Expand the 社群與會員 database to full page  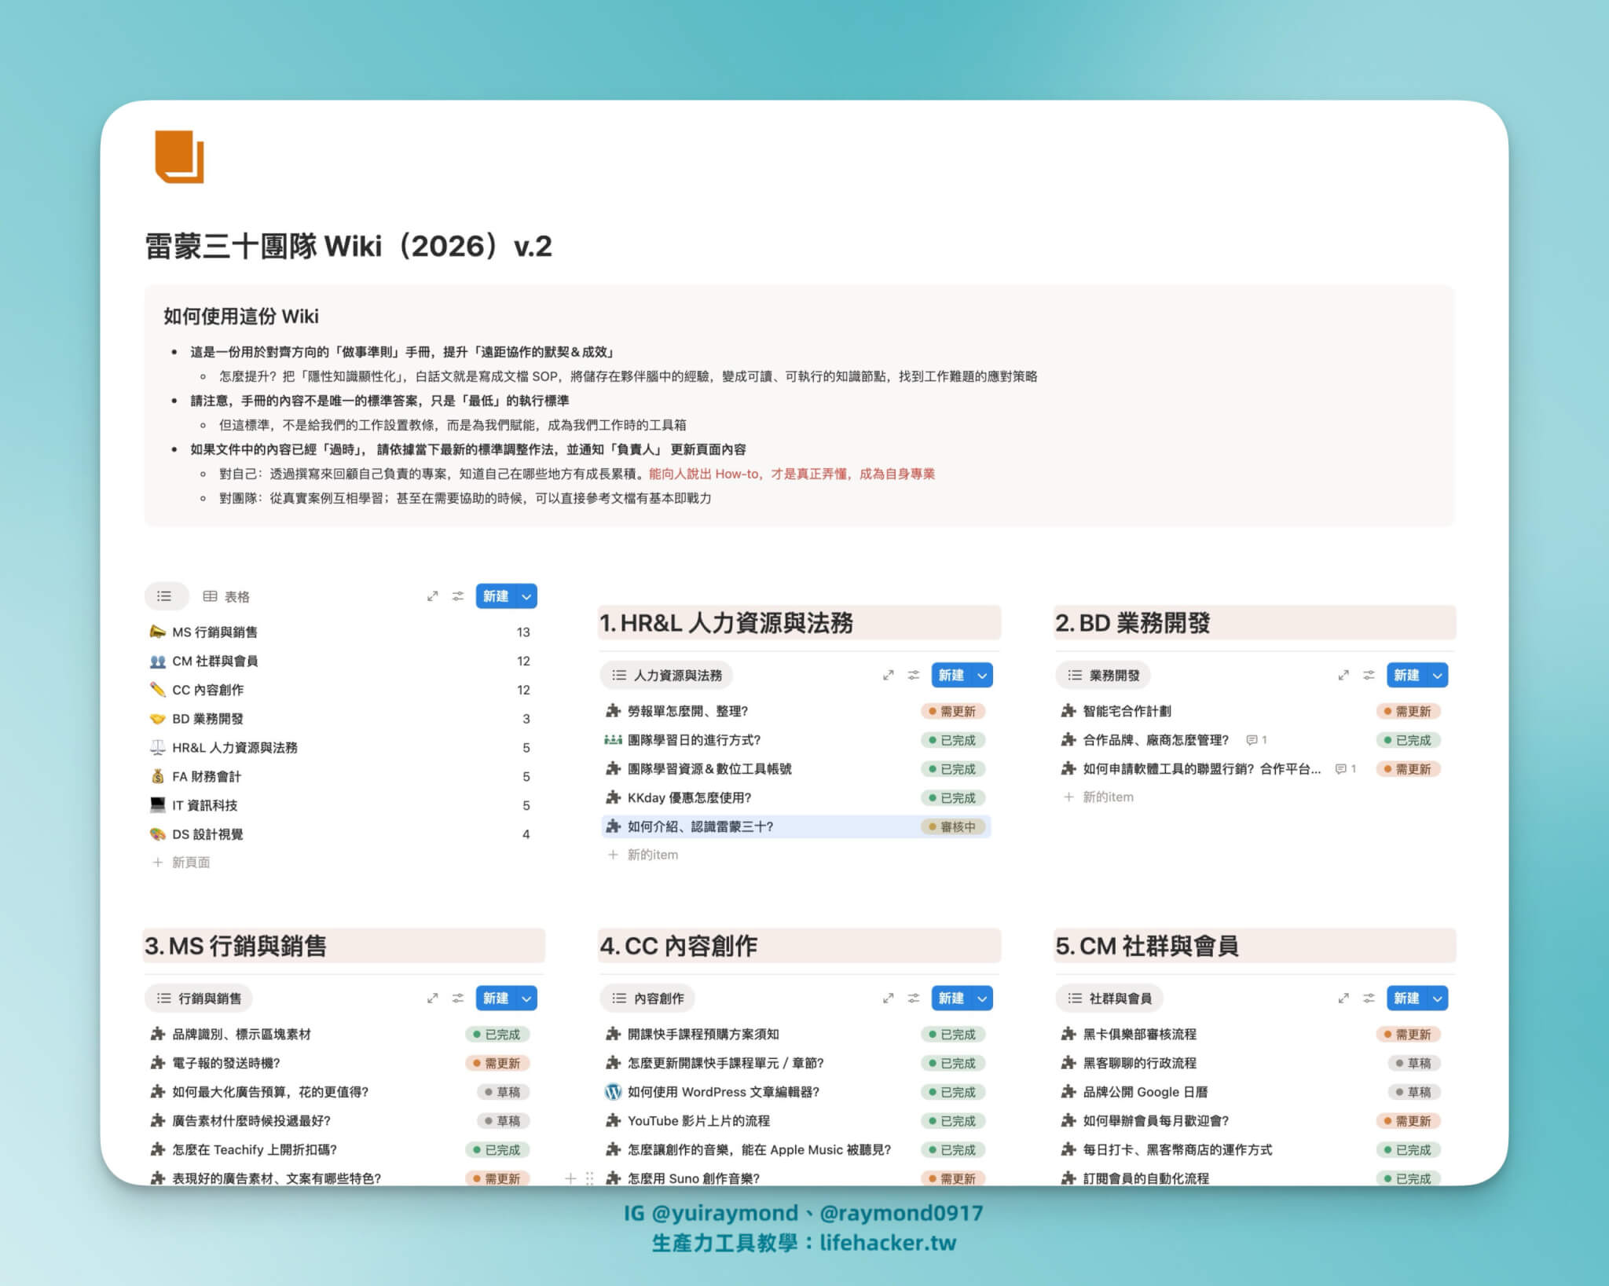point(1343,998)
